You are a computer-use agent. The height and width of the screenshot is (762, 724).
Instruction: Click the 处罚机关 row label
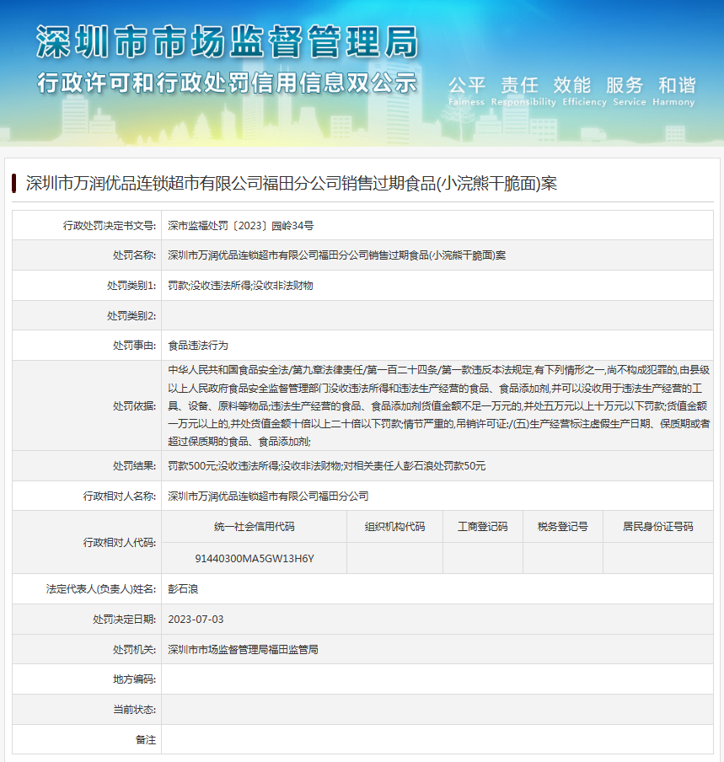click(x=135, y=650)
